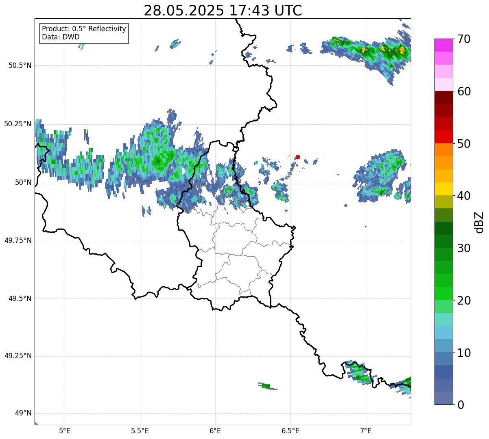Pick the magenta top colorbar swatch
Image resolution: width=489 pixels, height=439 pixels.
click(443, 45)
